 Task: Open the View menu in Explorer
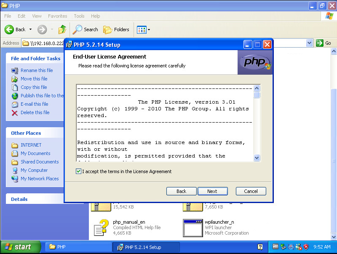click(37, 16)
